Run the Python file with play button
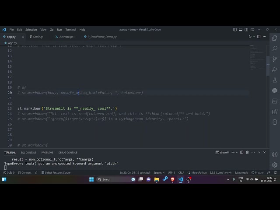The image size is (280, 210). pyautogui.click(x=250, y=37)
